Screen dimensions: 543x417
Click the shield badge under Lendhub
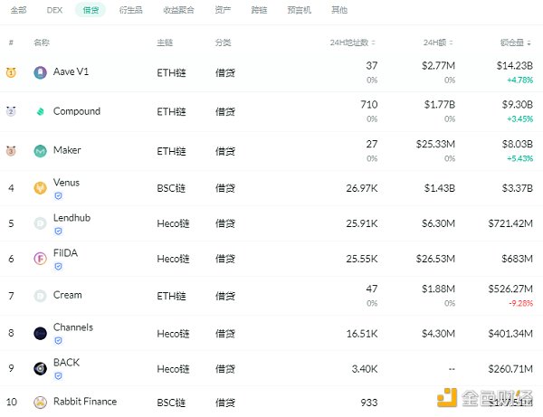[58, 231]
